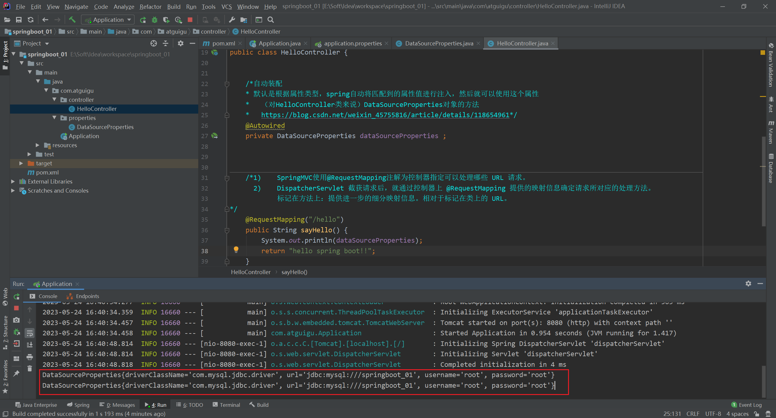Rerun Application from Run panel
The height and width of the screenshot is (418, 776).
[x=17, y=297]
